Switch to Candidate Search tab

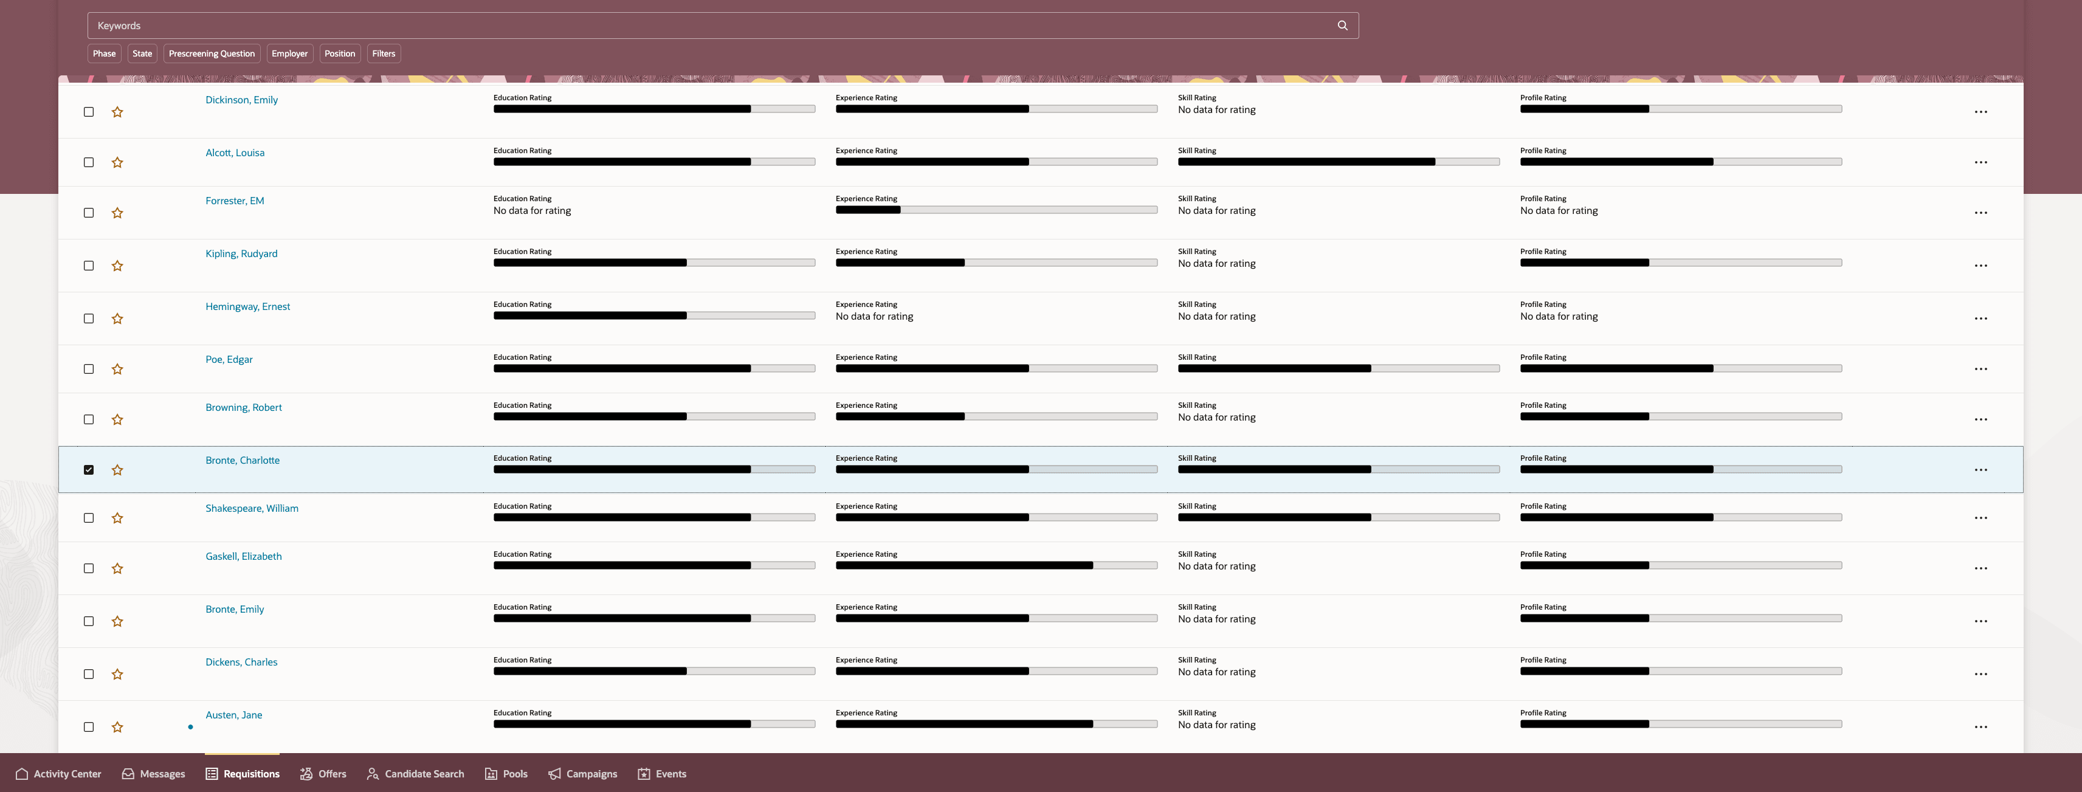click(415, 773)
